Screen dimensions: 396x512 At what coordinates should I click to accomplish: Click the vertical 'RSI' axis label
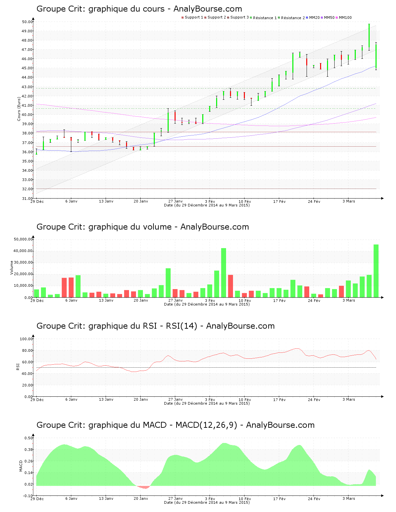click(x=18, y=366)
